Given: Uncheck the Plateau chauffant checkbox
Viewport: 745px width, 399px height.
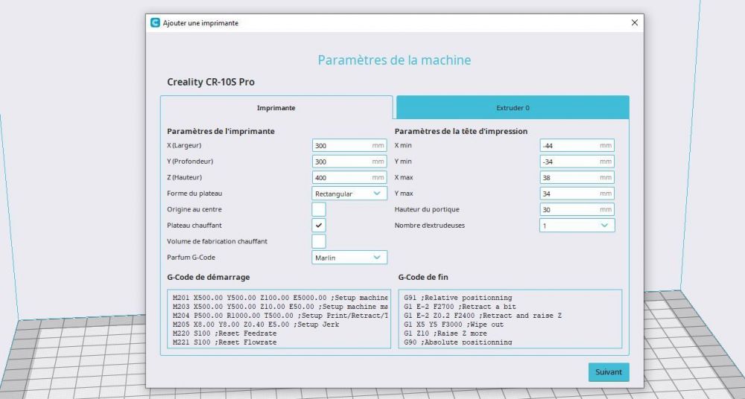Looking at the screenshot, I should point(319,225).
